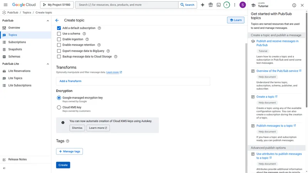Image resolution: width=308 pixels, height=173 pixels.
Task: Show help for Enable message retention
Action: point(99,45)
